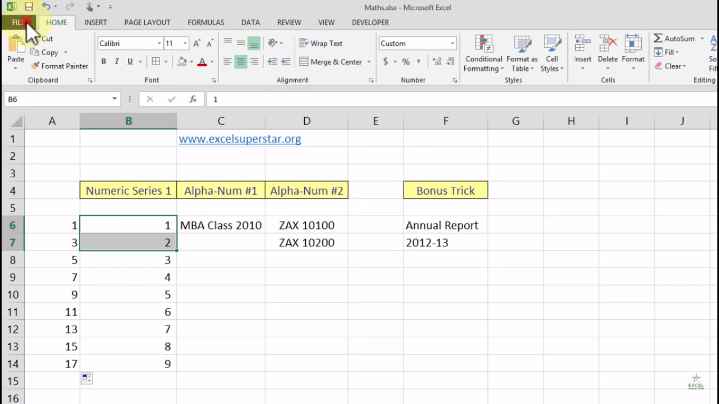719x404 pixels.
Task: Click Increase Decimal icon
Action: [x=437, y=62]
